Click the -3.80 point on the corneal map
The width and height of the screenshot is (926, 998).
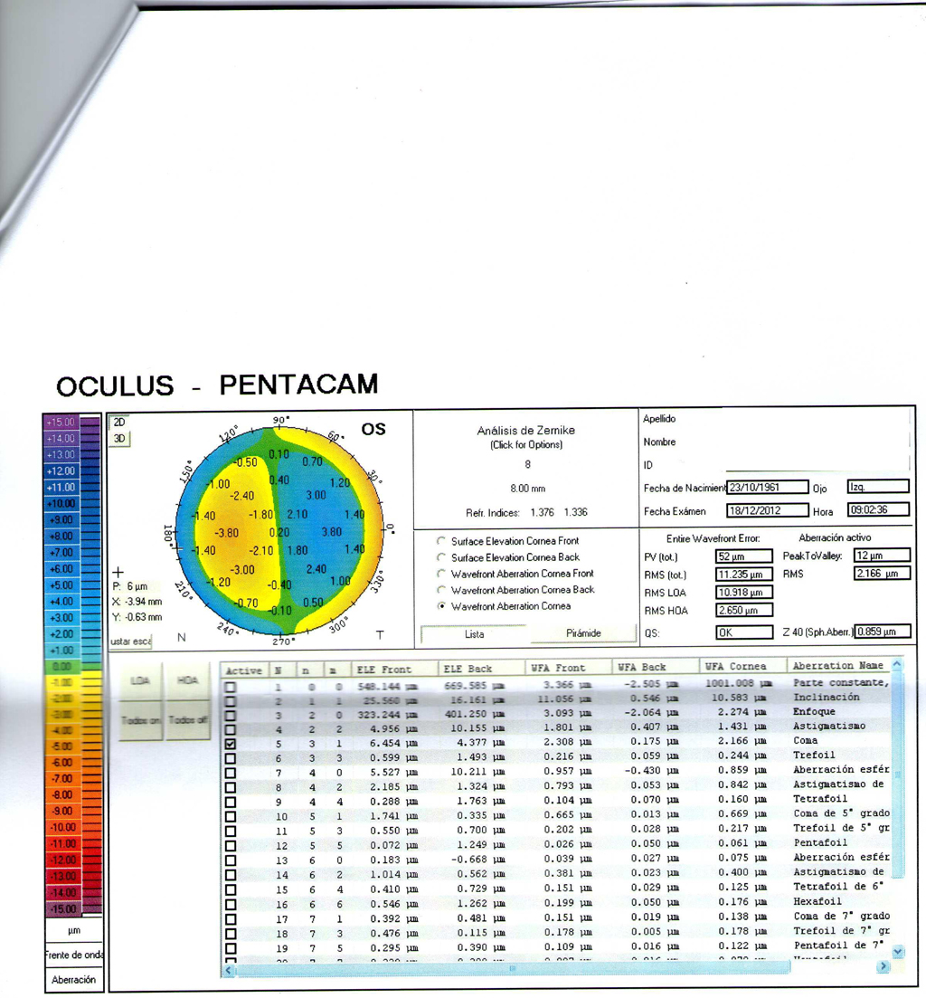click(226, 533)
